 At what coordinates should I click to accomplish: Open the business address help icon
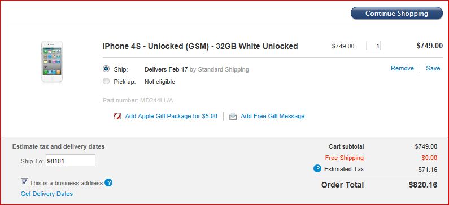coord(108,182)
